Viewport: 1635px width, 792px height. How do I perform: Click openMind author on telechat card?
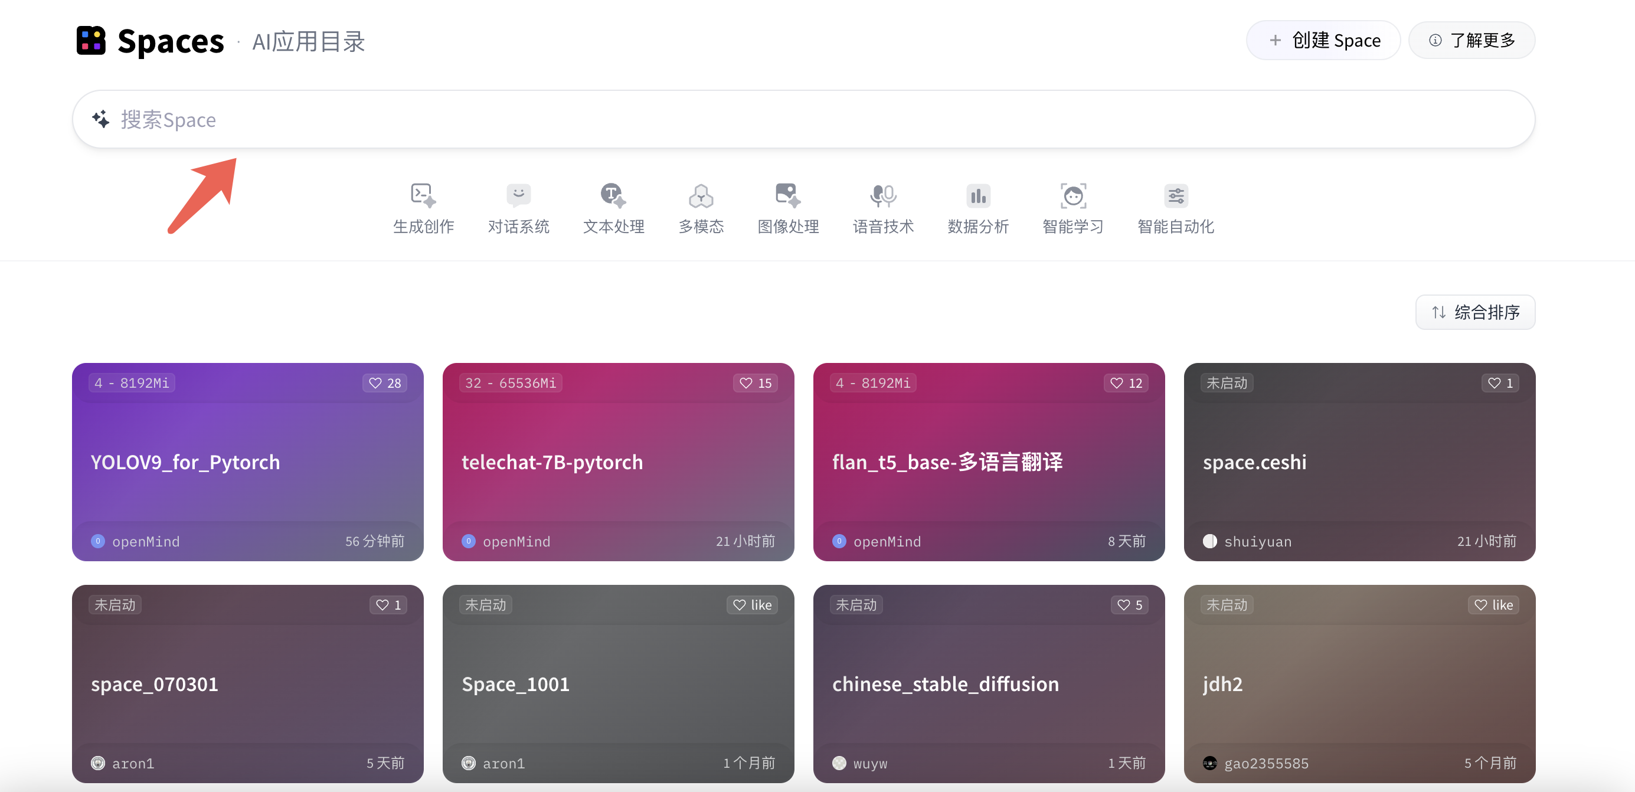[516, 541]
